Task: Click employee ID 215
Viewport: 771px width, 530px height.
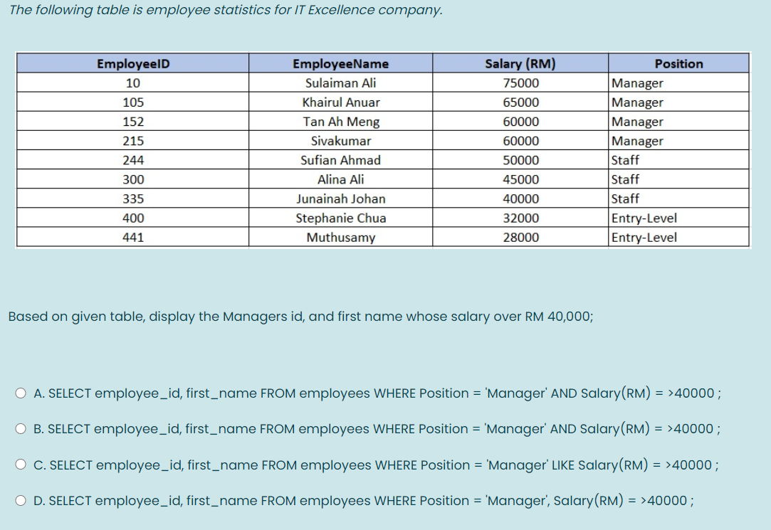Action: pos(132,140)
